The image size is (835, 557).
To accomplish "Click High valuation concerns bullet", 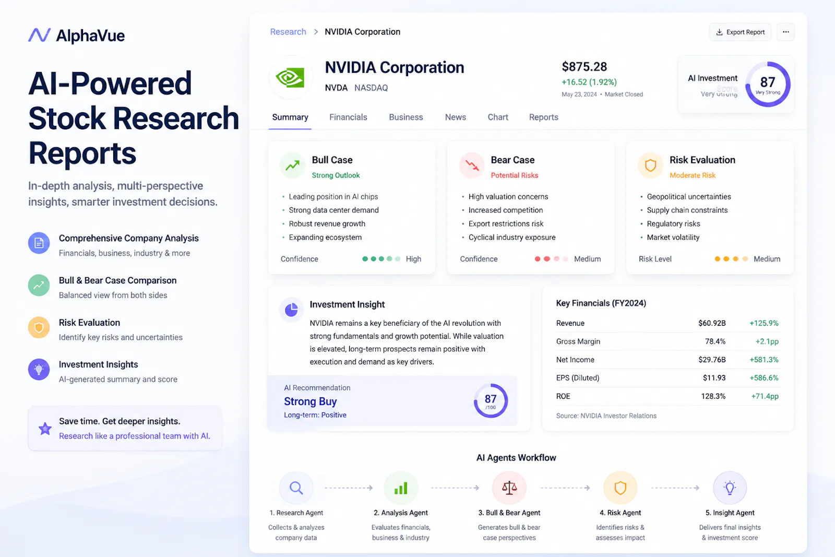I will (508, 197).
